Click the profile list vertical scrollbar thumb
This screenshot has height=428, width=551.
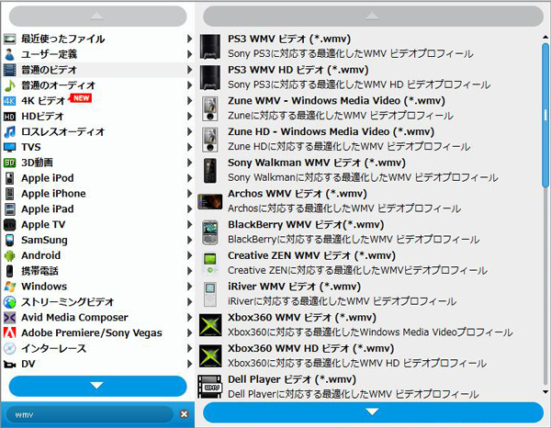(545, 115)
